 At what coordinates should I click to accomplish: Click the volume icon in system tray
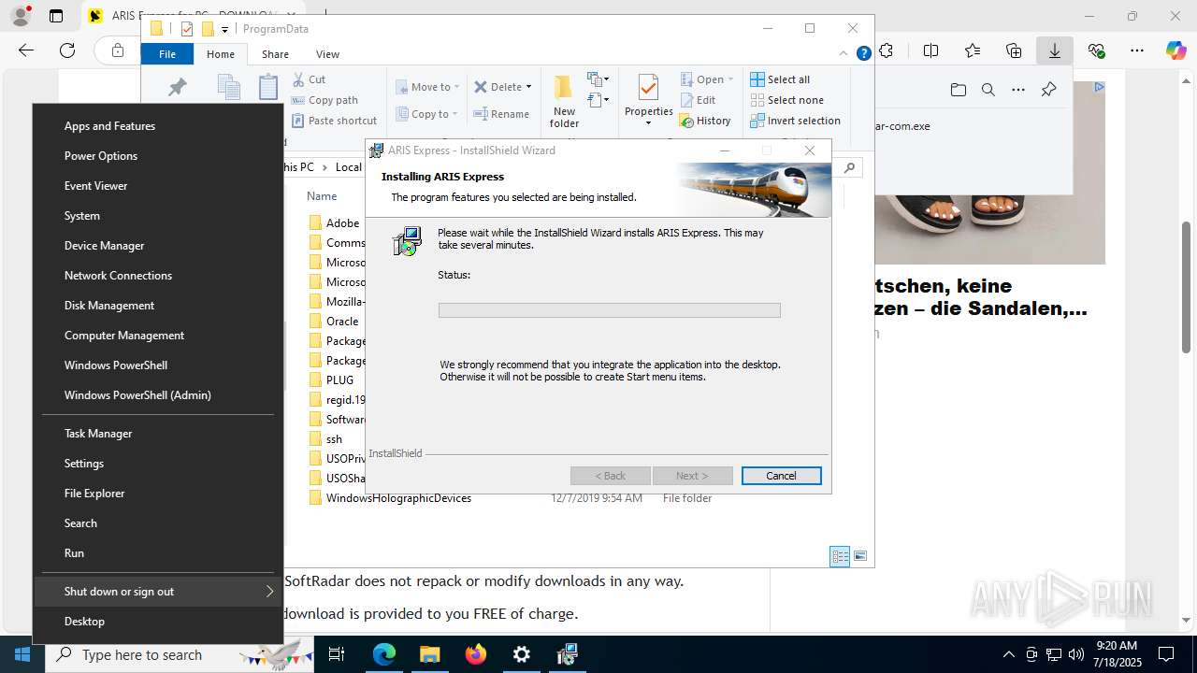(x=1075, y=654)
